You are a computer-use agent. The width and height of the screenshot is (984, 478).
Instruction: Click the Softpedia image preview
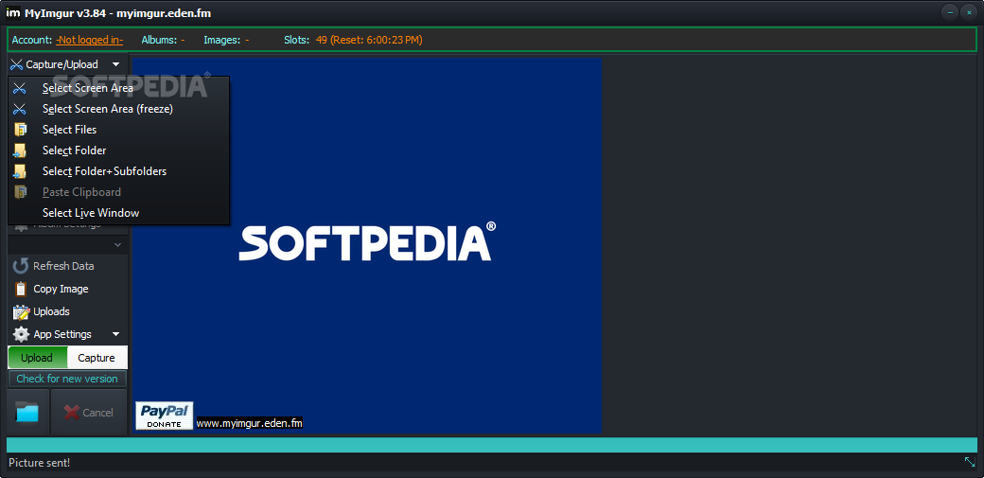367,245
